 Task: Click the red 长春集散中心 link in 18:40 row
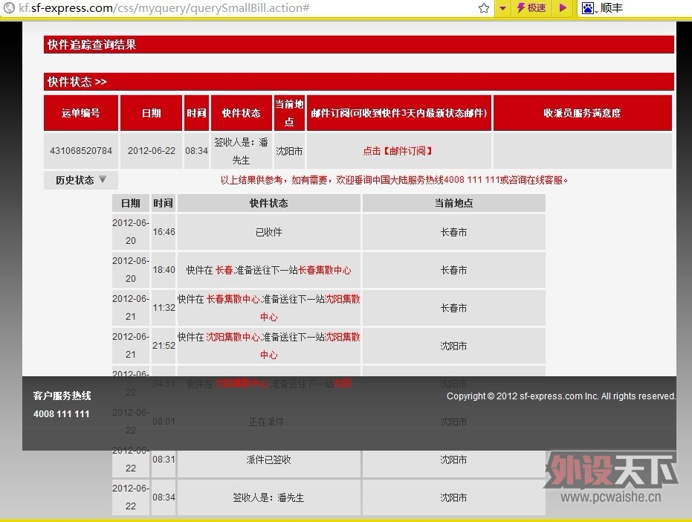coord(325,270)
